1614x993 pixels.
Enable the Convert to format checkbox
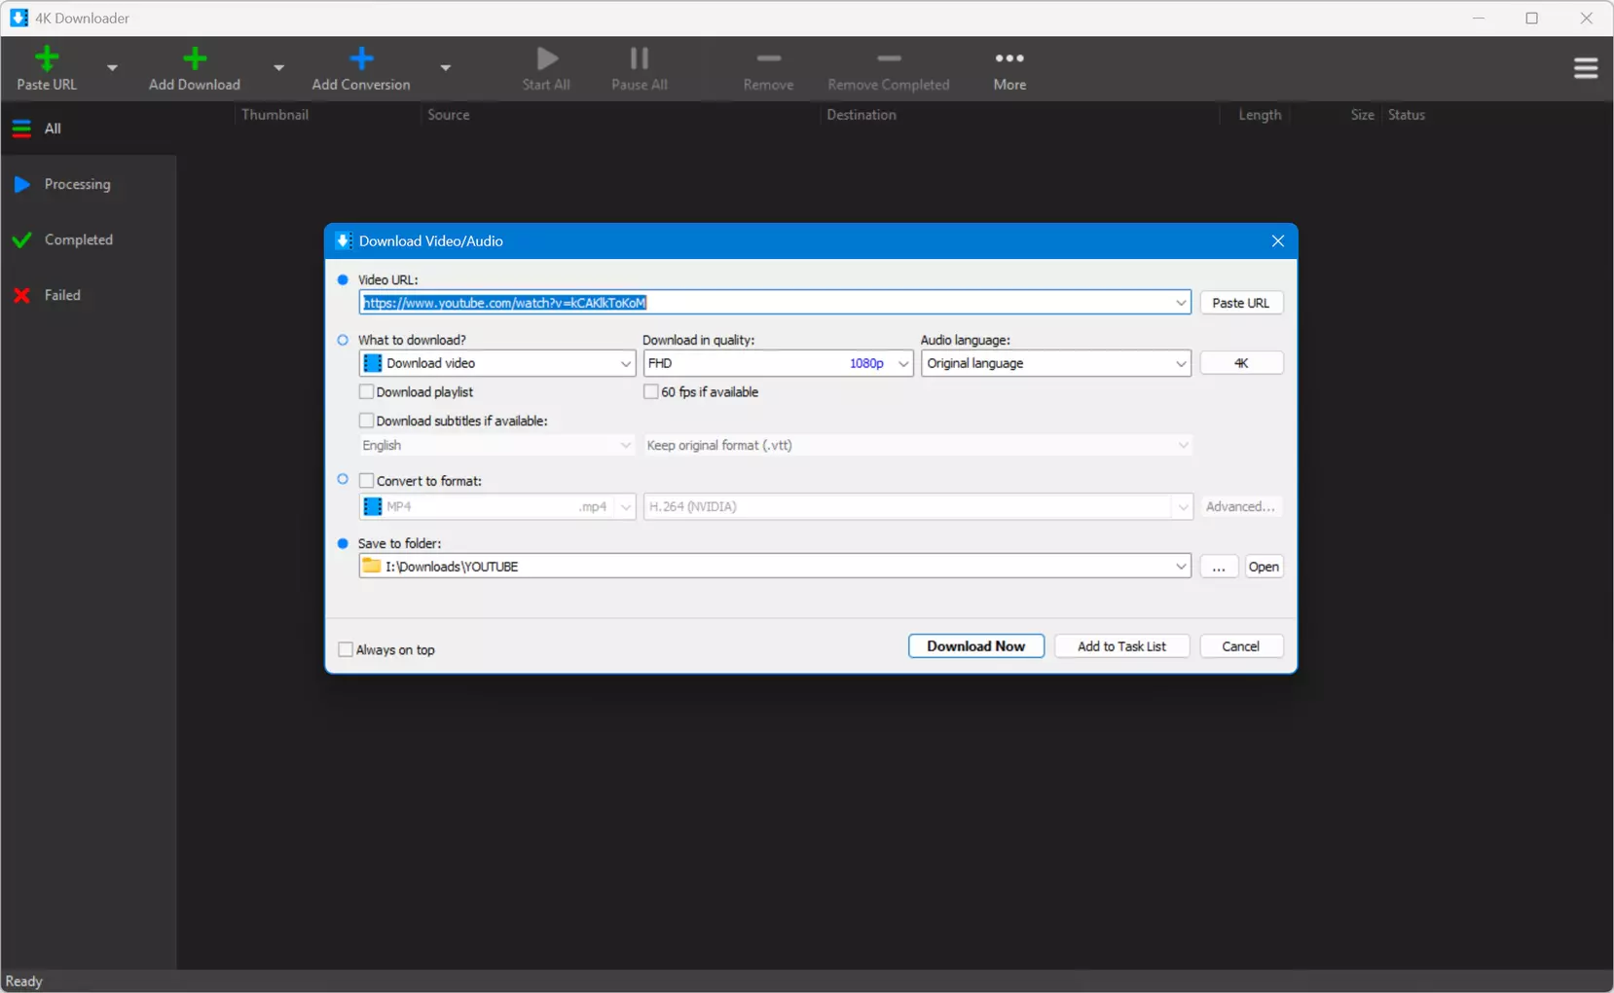click(367, 481)
